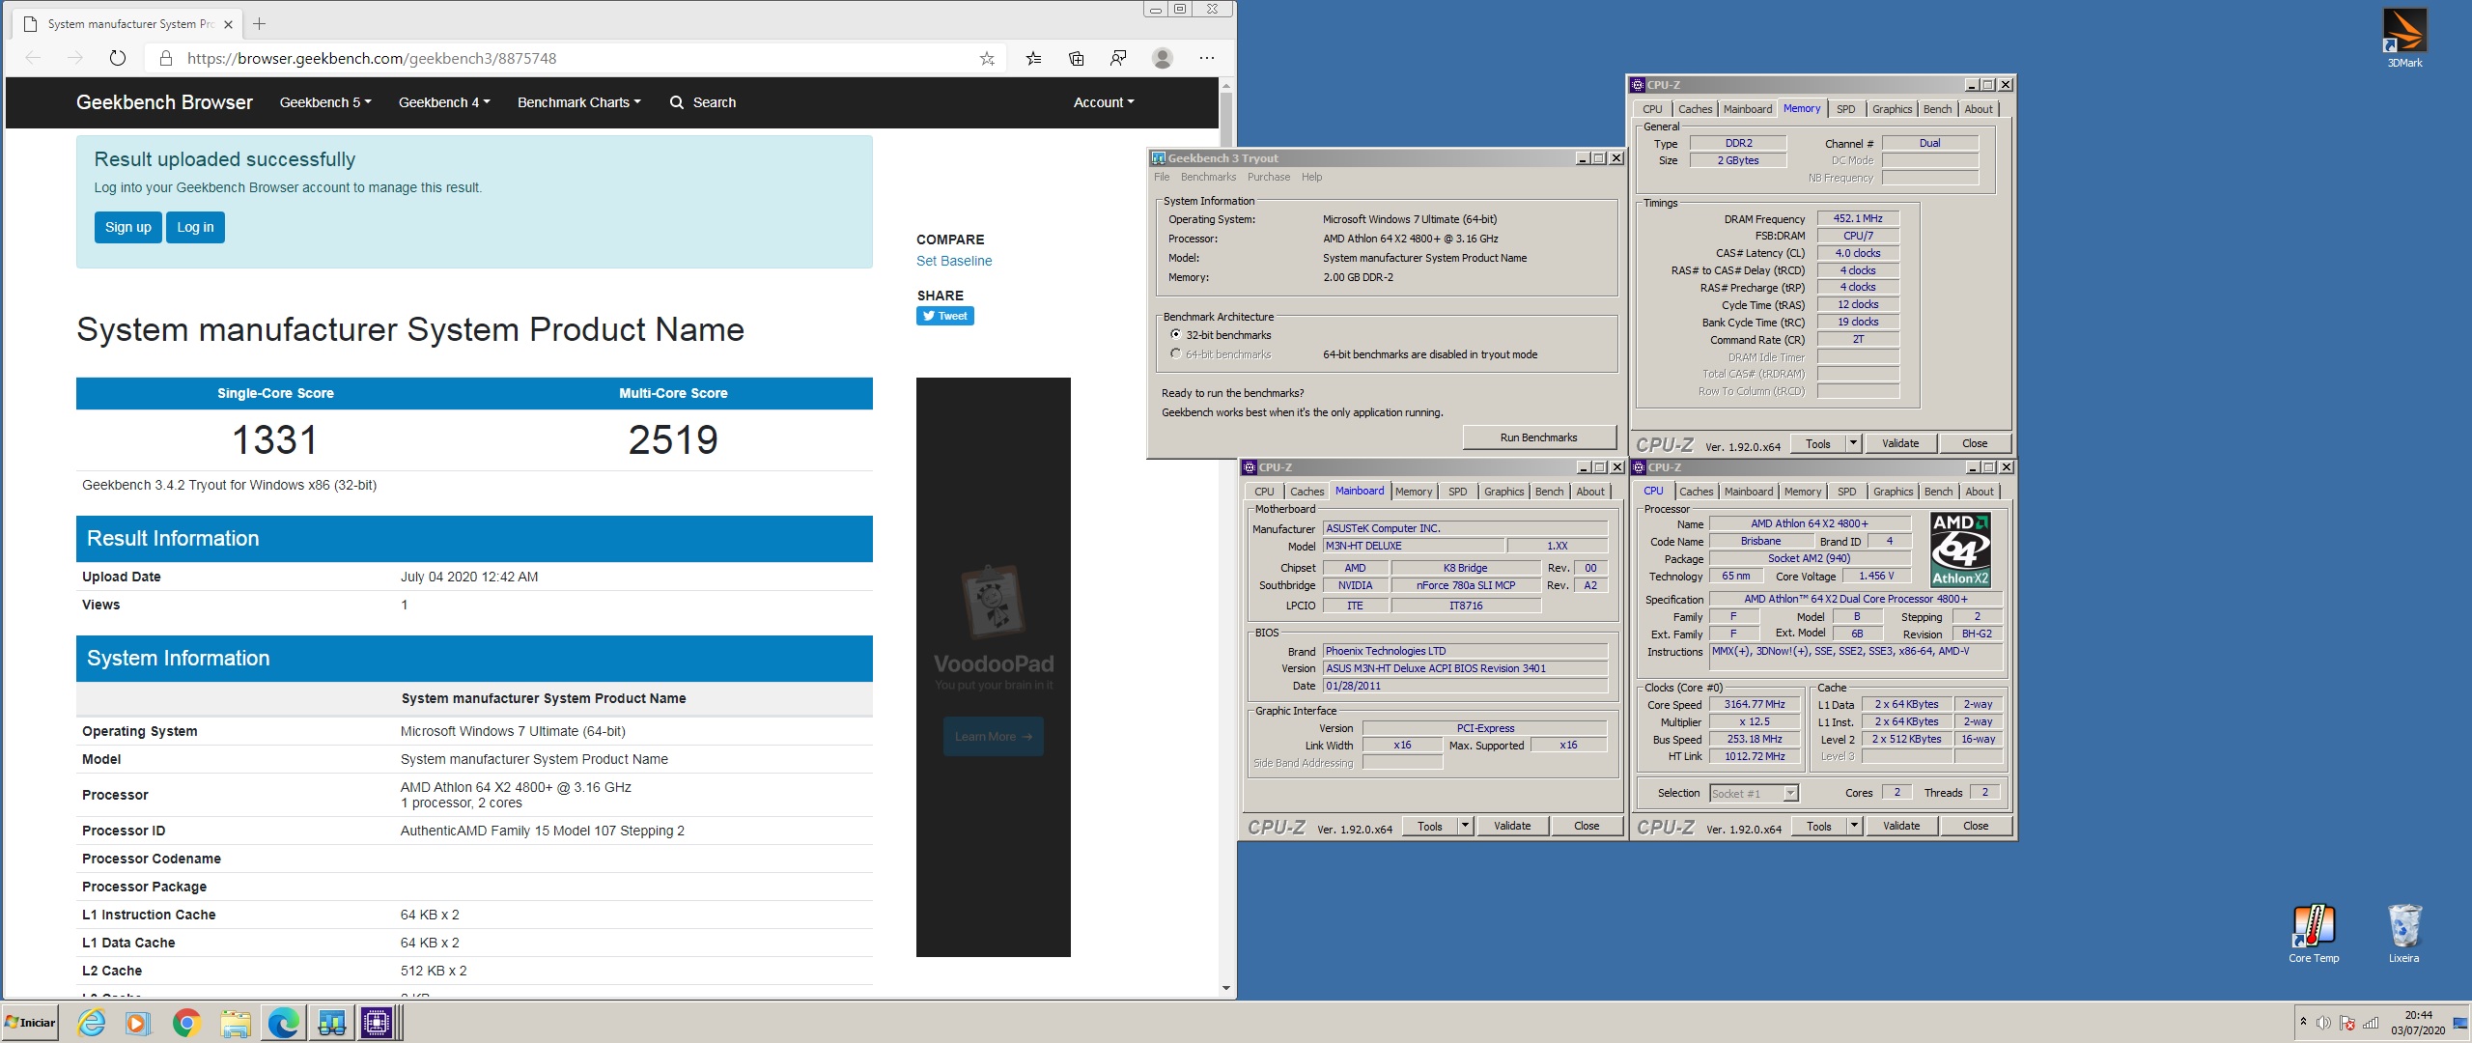Image resolution: width=2472 pixels, height=1043 pixels.
Task: Launch Windows Media Player from the taskbar
Action: (139, 1023)
